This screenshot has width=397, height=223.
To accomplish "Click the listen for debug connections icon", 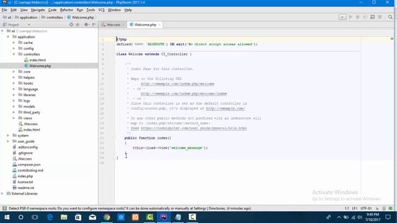I will pos(372,17).
